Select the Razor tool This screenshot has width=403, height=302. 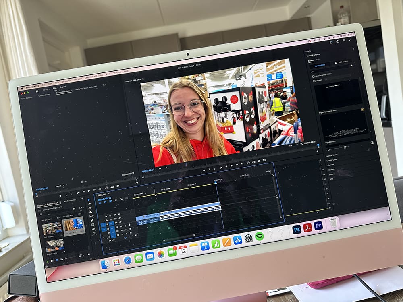(x=91, y=212)
